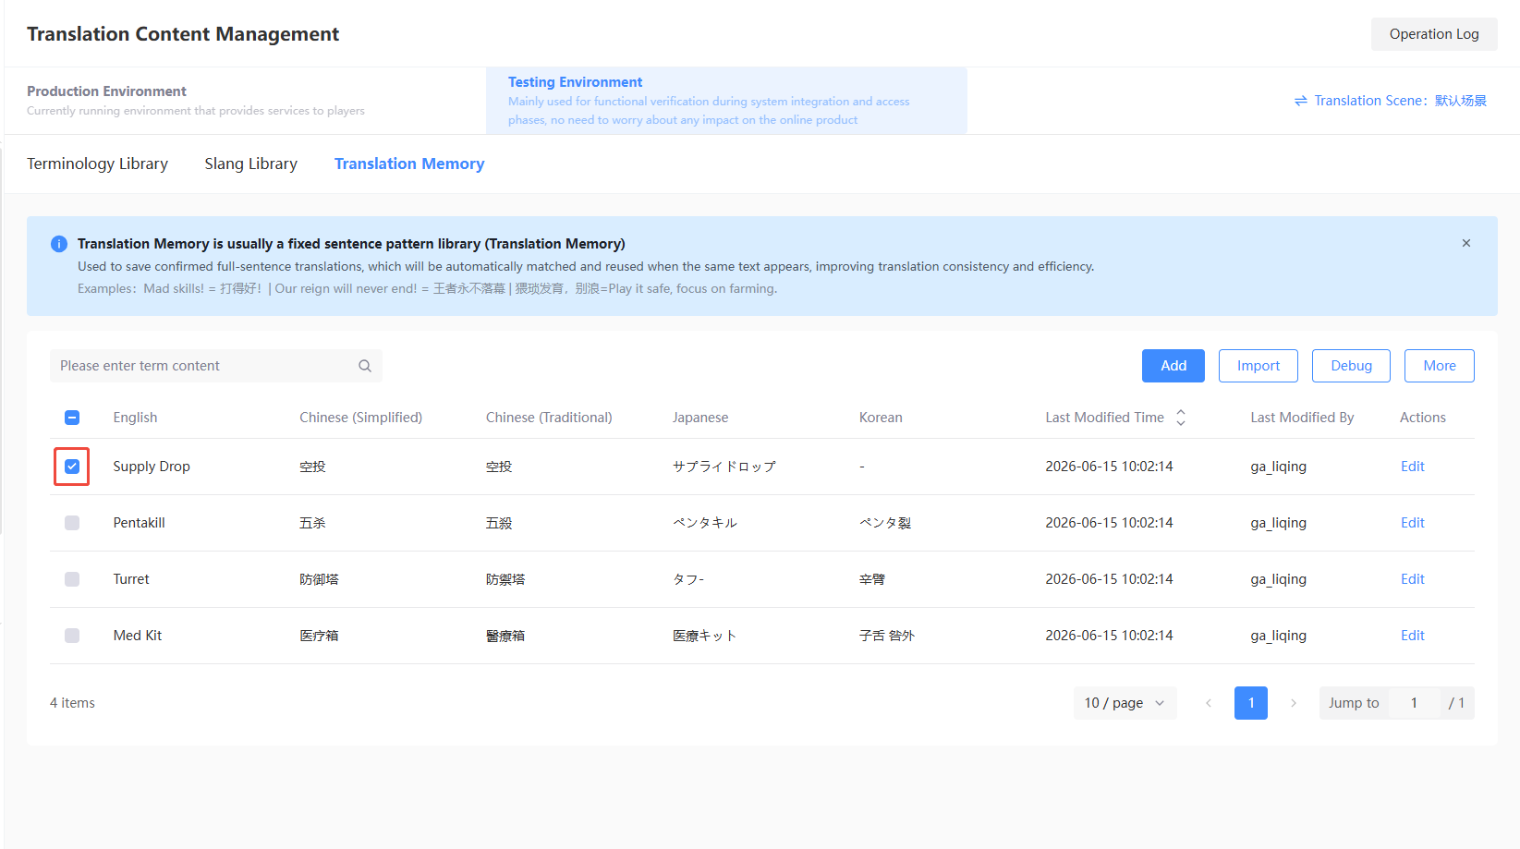The height and width of the screenshot is (849, 1520).
Task: Click the '4 items' count text
Action: [x=72, y=703]
